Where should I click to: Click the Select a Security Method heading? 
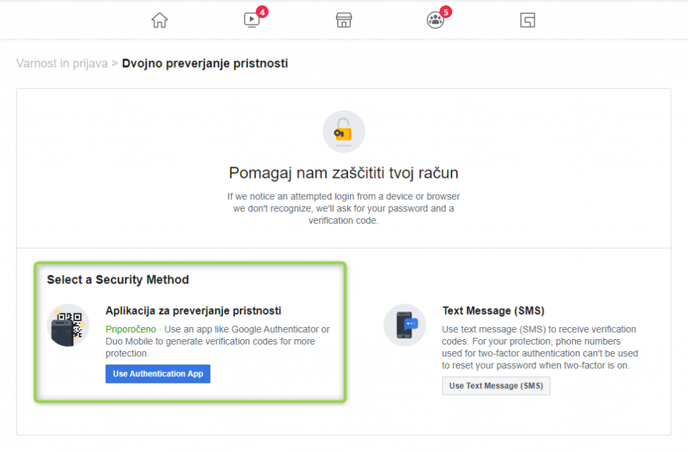[118, 279]
